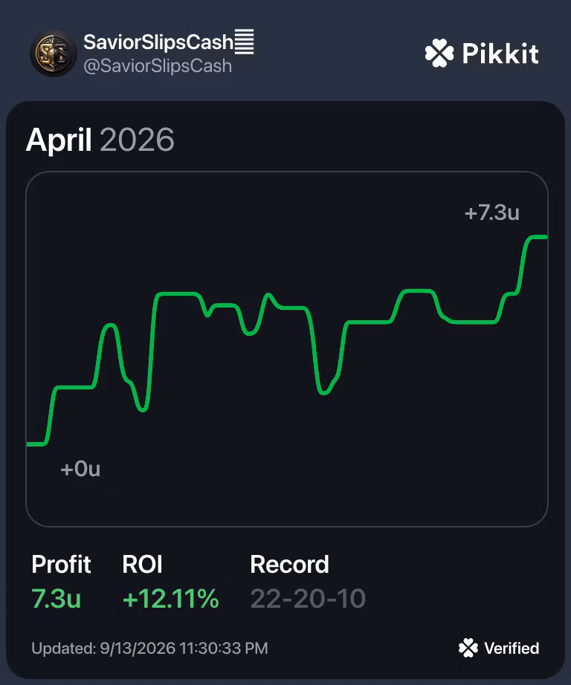Click the Updated timestamp text
571x685 pixels.
[149, 649]
